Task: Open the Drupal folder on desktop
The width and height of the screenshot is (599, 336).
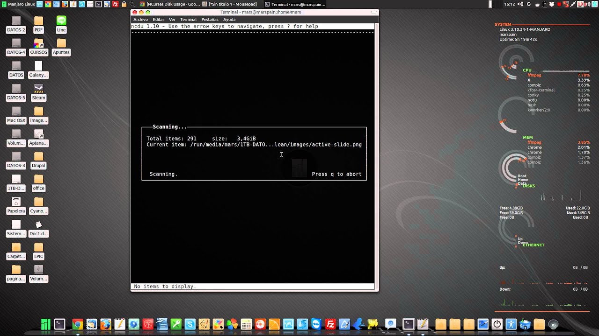Action: (x=38, y=161)
